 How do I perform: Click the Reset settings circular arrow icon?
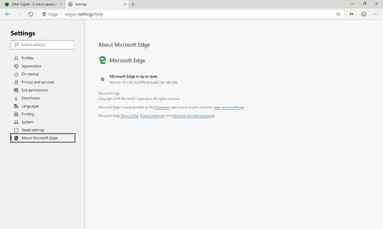pos(16,130)
